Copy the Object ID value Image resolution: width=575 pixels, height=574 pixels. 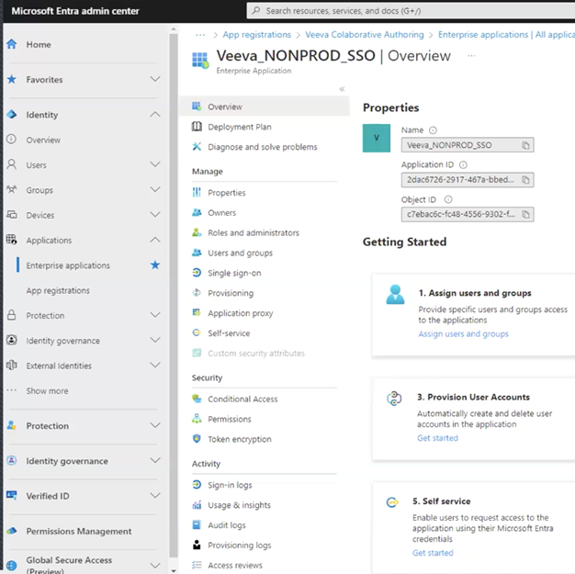tap(525, 214)
